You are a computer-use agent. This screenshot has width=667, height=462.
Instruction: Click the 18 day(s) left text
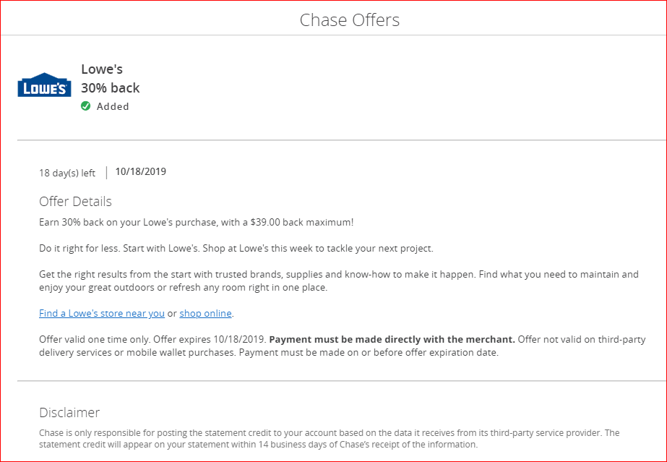[67, 173]
